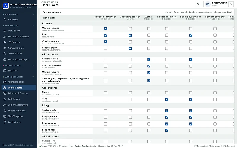This screenshot has width=237, height=148.
Task: Click the Ward Board chart icon
Action: [x=5, y=31]
